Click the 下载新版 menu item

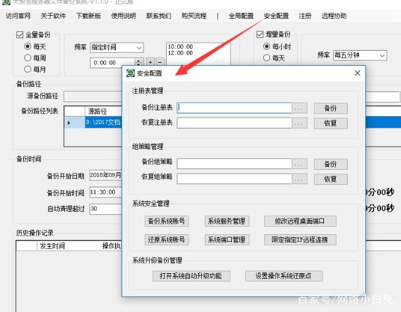(x=88, y=16)
